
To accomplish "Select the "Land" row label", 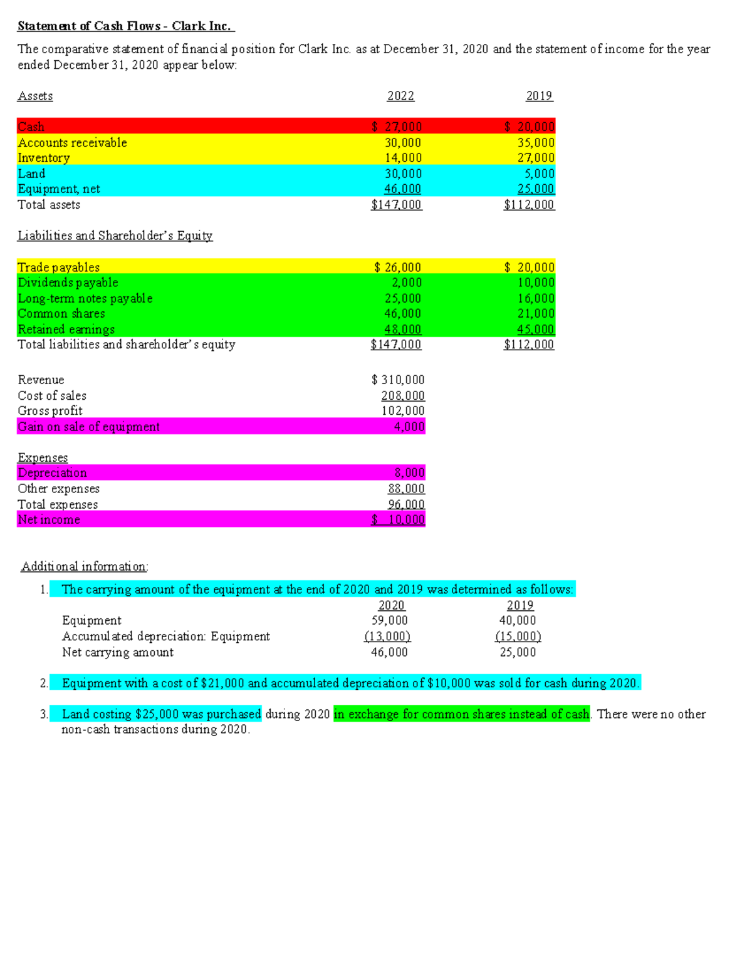I will pos(31,174).
